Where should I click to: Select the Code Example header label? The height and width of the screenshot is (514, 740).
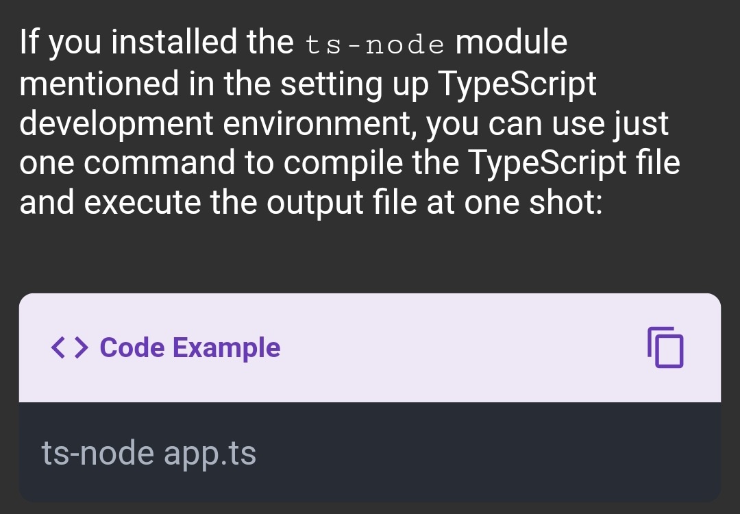tap(190, 347)
